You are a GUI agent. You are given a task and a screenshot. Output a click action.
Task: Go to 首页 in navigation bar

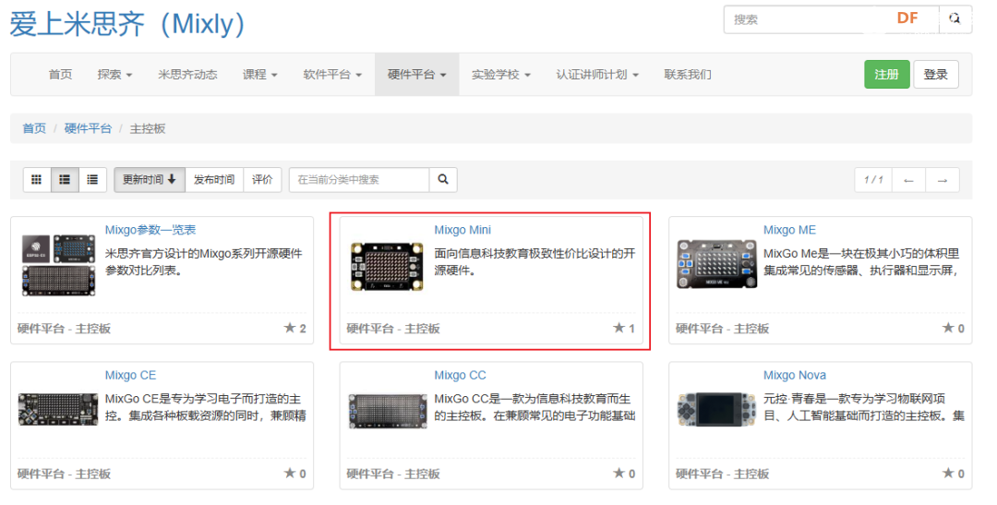[60, 75]
